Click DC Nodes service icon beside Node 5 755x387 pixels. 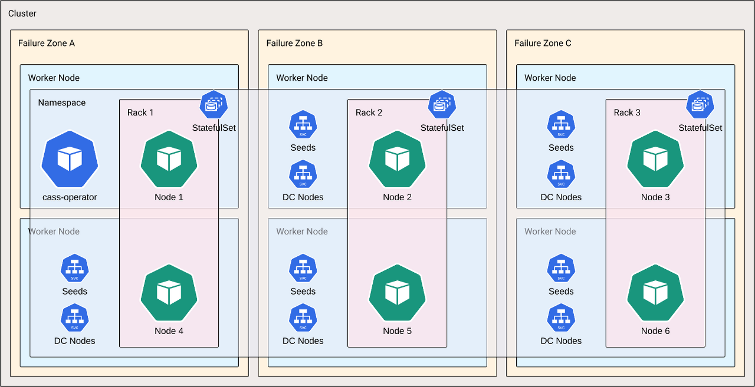(x=303, y=317)
